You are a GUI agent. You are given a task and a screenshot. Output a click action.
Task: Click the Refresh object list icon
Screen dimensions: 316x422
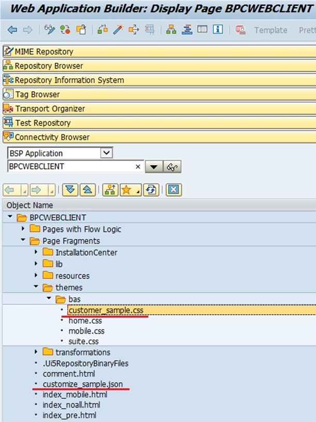150,190
